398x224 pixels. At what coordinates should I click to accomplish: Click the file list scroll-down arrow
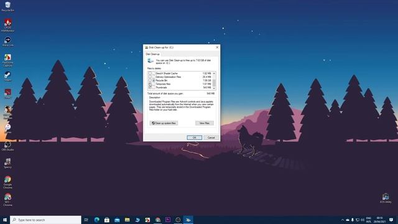click(214, 88)
